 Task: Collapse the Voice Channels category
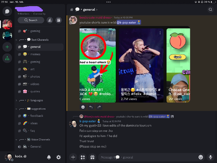33,139
